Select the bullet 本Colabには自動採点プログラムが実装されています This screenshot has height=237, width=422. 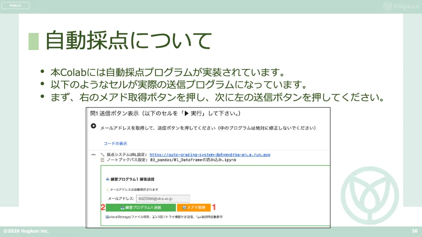coord(167,72)
